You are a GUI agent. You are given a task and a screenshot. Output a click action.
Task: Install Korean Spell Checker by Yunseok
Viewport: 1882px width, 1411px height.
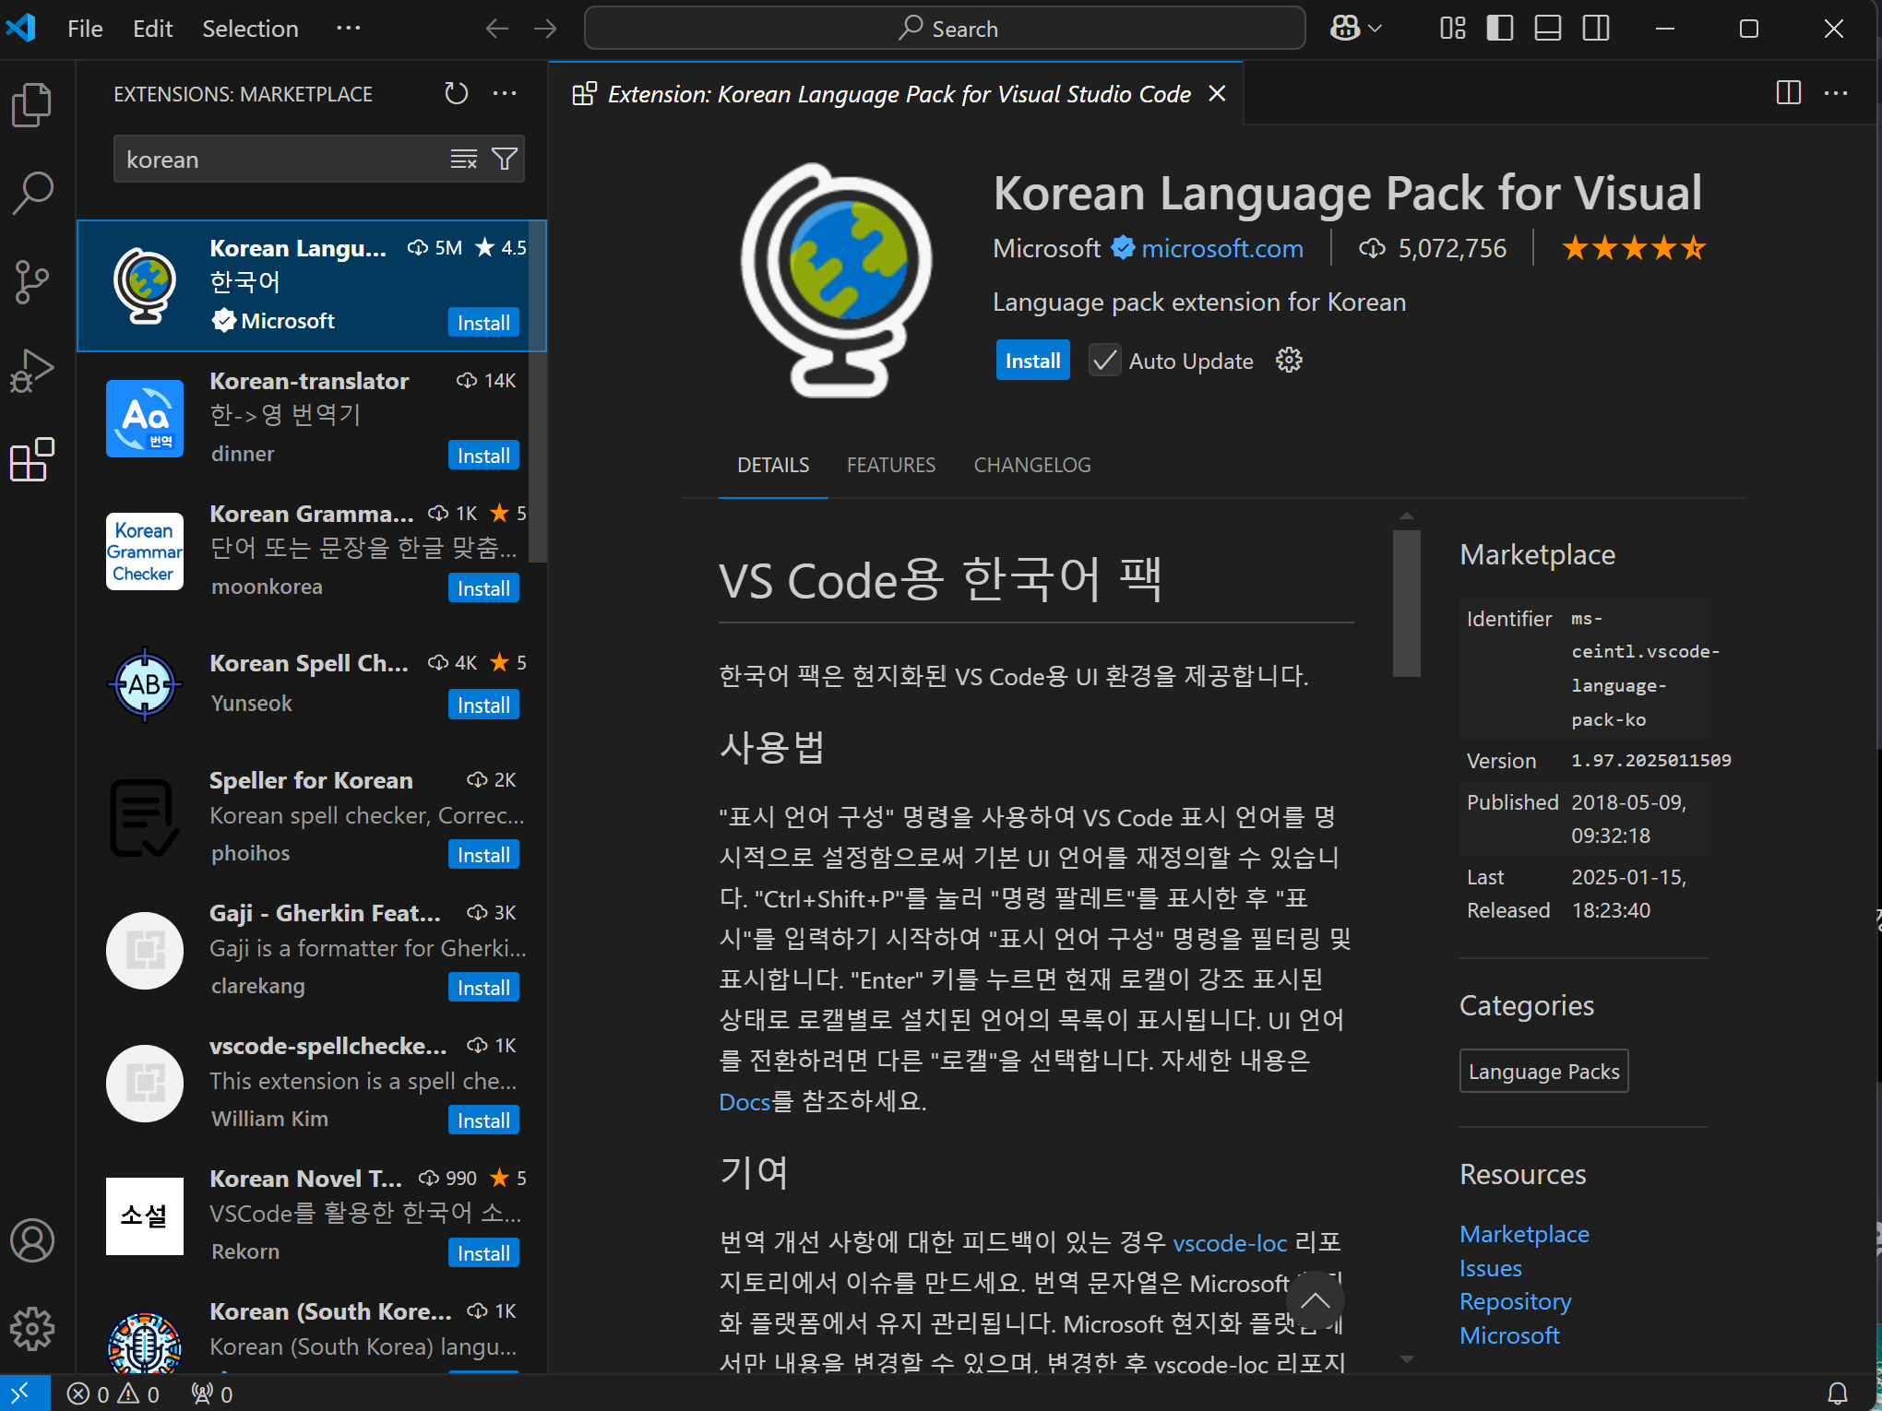(x=483, y=705)
